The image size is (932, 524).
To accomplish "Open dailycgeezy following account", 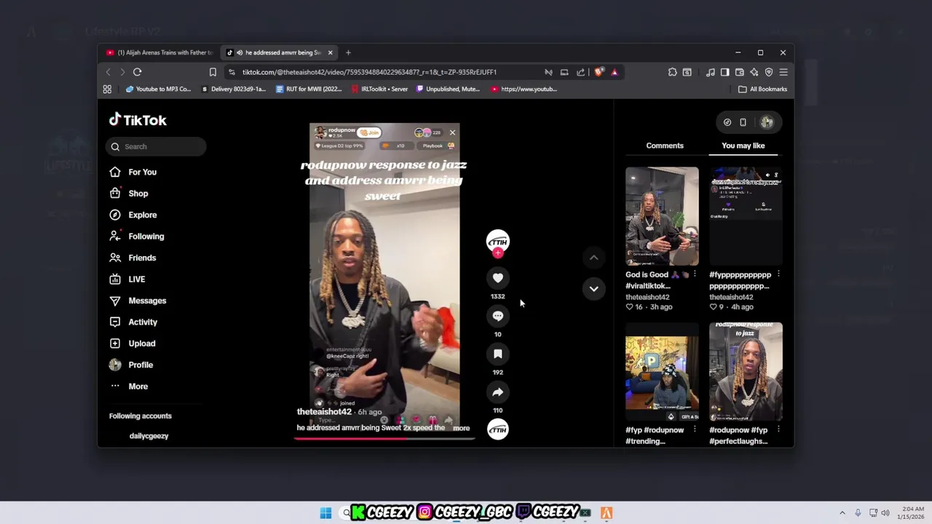I will coord(149,436).
